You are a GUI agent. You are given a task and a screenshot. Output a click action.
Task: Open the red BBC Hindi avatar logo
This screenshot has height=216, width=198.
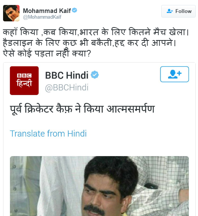(25, 81)
